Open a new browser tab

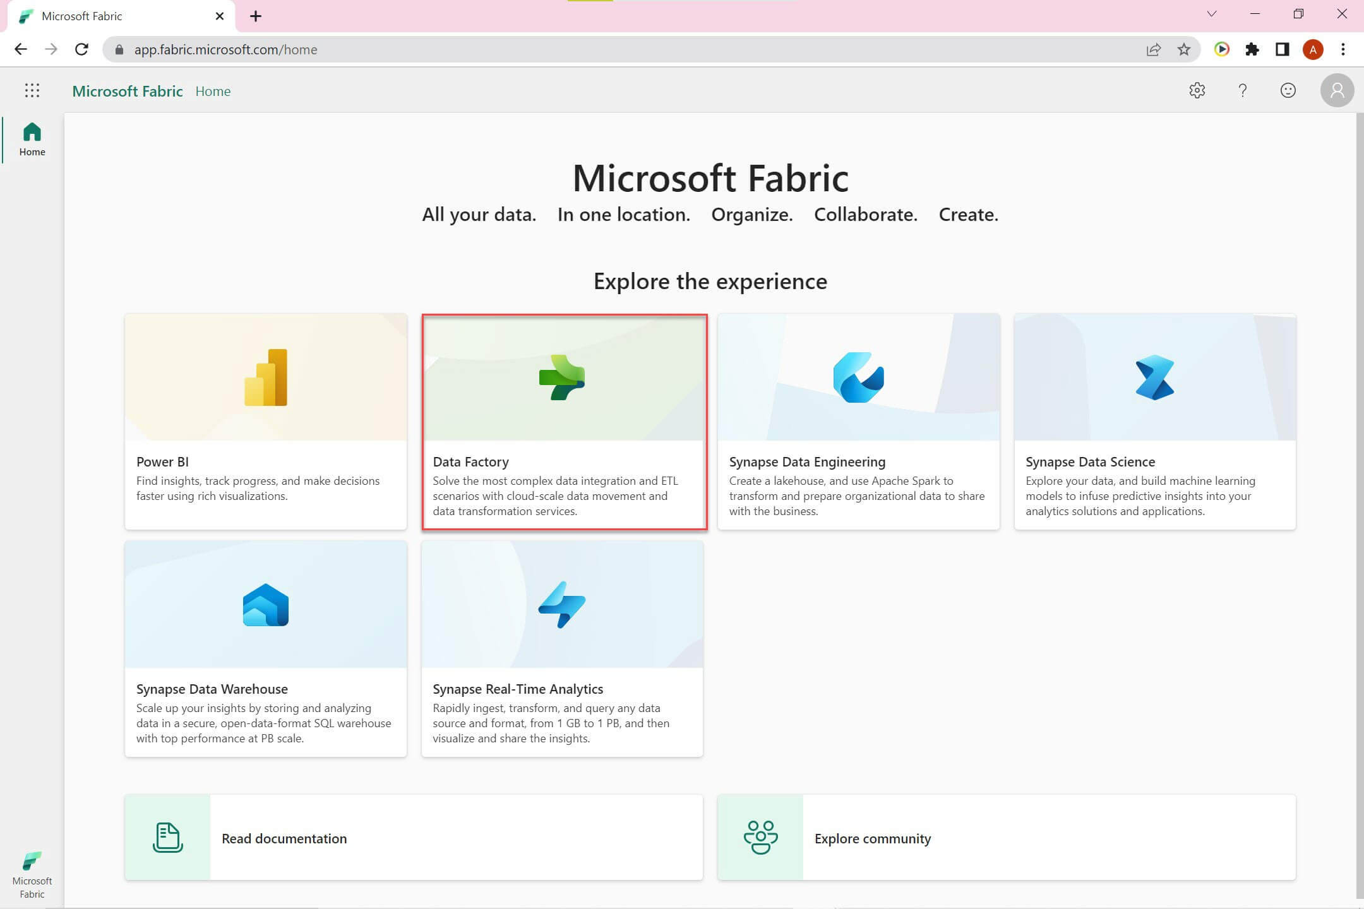coord(256,16)
